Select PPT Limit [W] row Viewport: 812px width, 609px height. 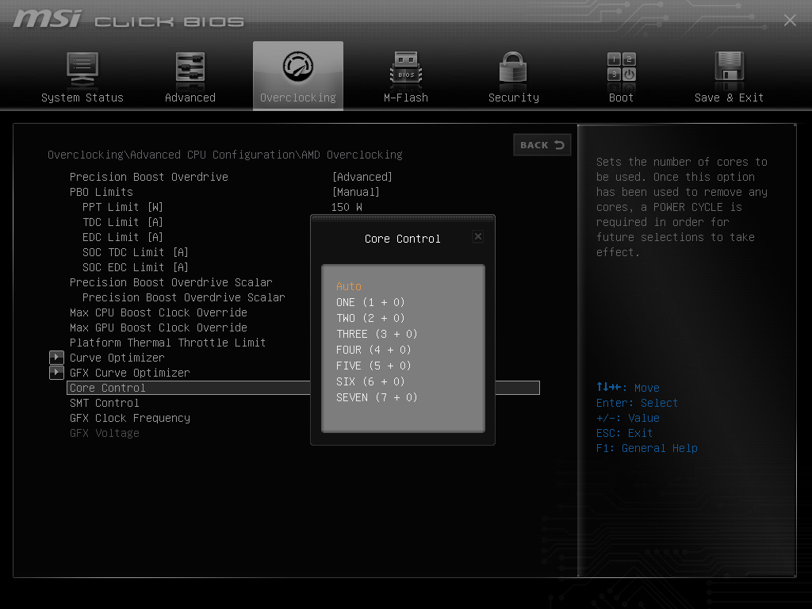click(x=123, y=207)
